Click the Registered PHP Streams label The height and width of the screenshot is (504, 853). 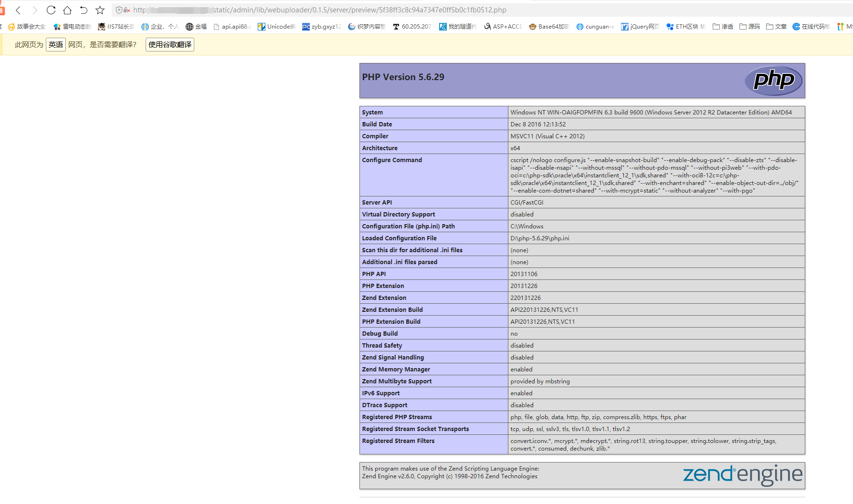pyautogui.click(x=397, y=417)
